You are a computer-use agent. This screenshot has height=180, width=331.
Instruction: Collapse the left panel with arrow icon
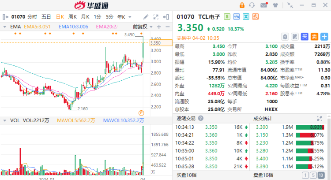coord(5,17)
